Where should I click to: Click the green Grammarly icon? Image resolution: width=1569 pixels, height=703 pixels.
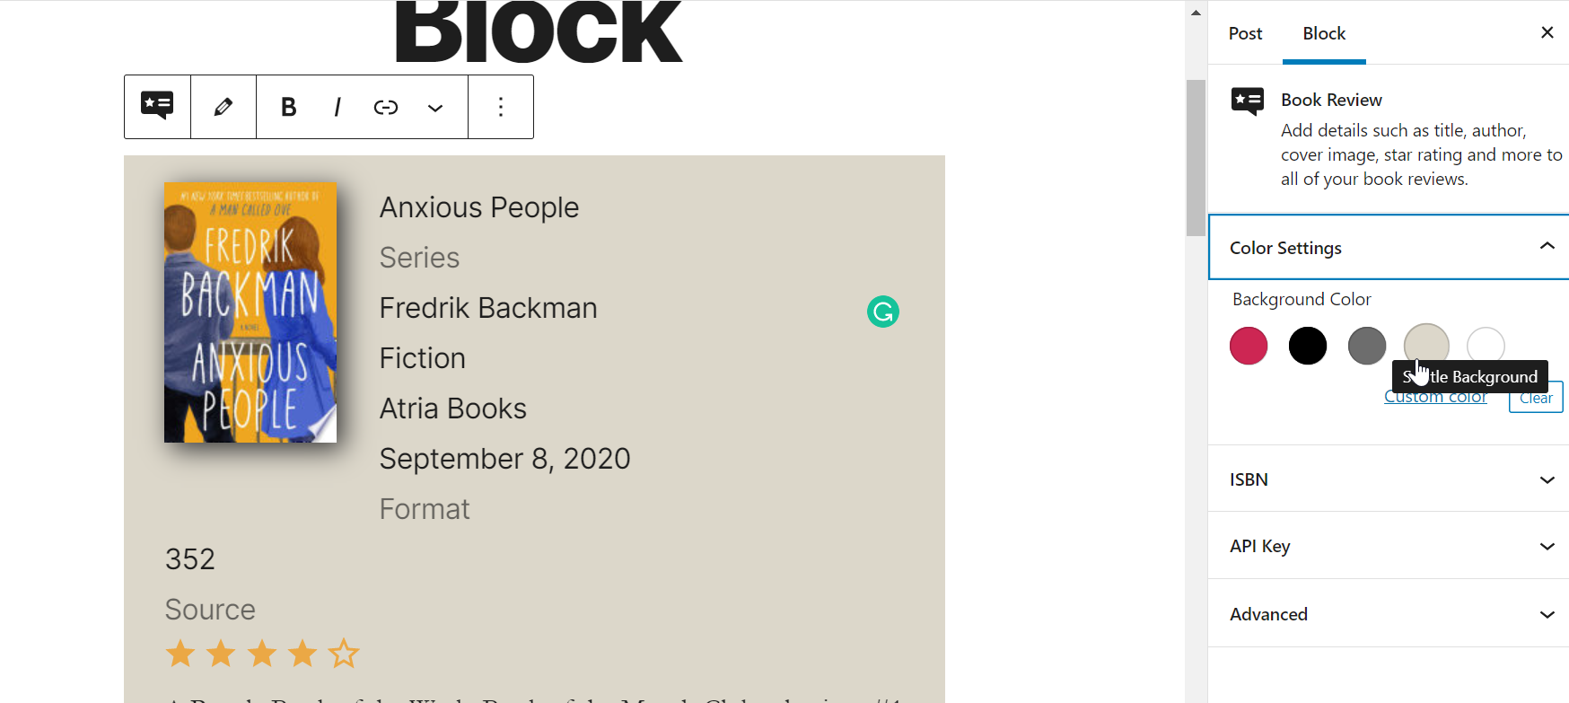pyautogui.click(x=883, y=312)
